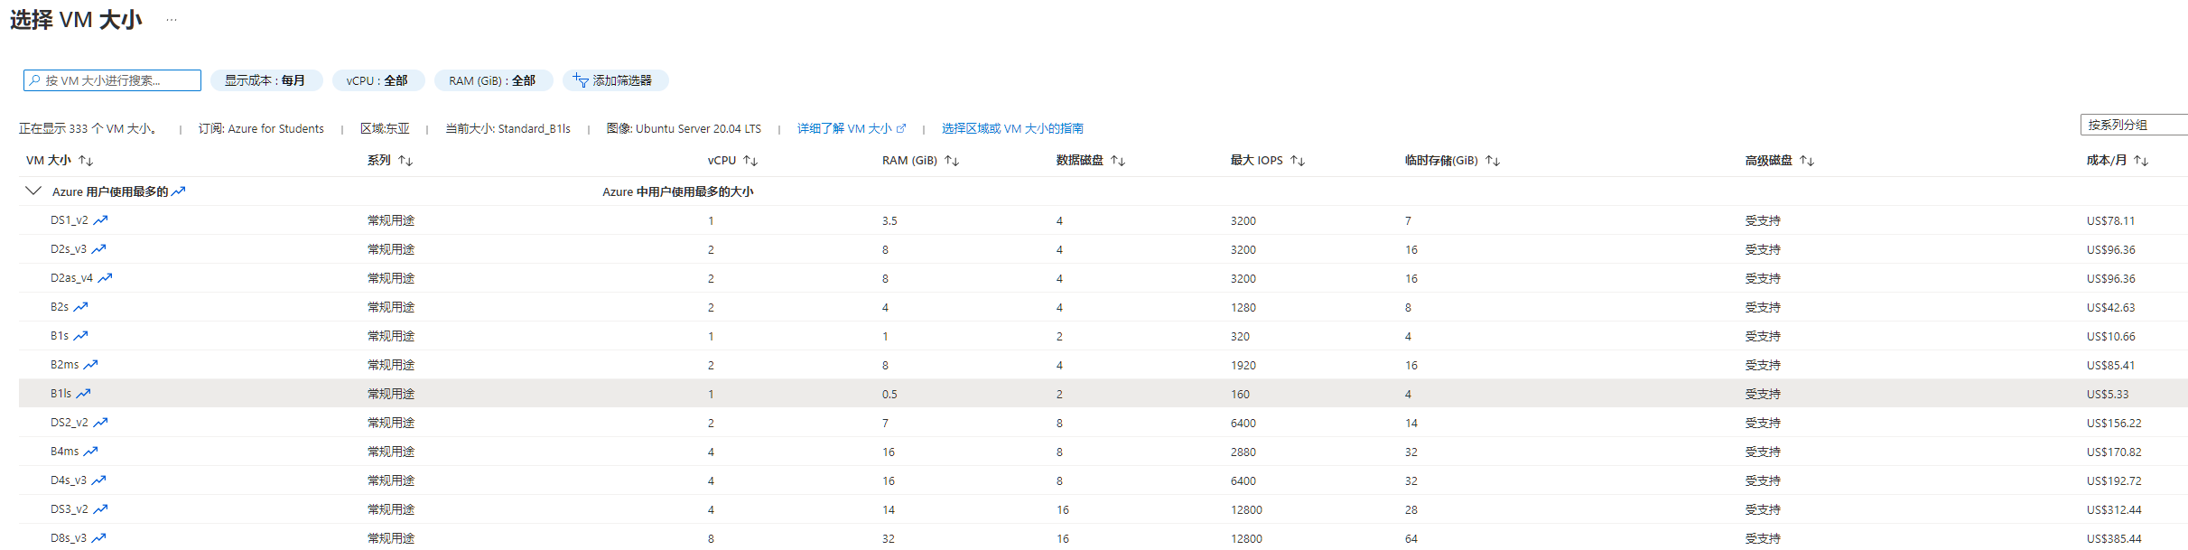Screen dimensions: 2188x550
Task: Open the 显示成本 : 每月 filter
Action: click(x=265, y=80)
